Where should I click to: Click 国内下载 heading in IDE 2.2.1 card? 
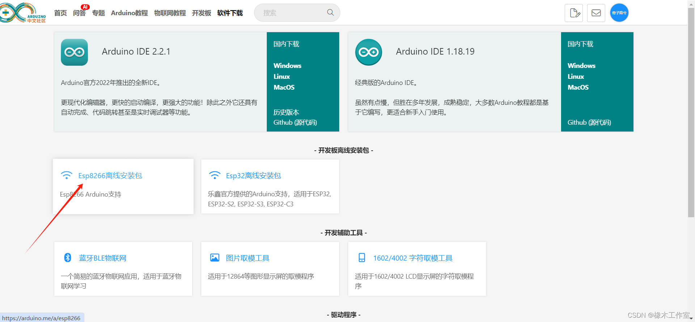click(286, 44)
